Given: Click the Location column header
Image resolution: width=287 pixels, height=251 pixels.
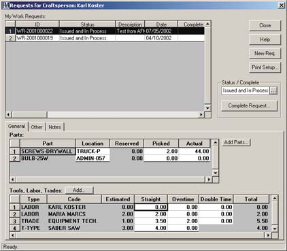Looking at the screenshot, I should pyautogui.click(x=92, y=144).
